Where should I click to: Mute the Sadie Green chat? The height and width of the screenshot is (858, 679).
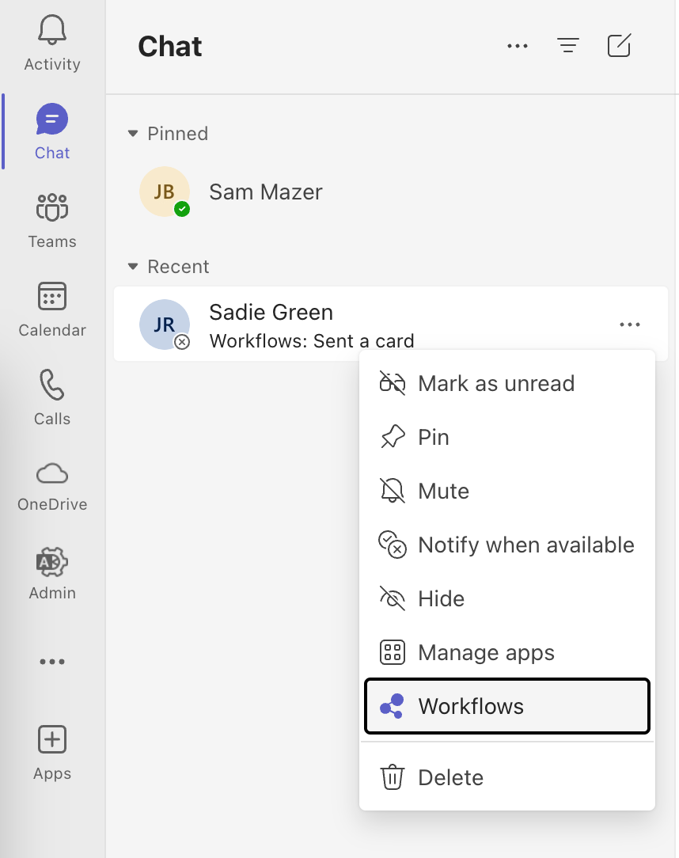tap(443, 492)
